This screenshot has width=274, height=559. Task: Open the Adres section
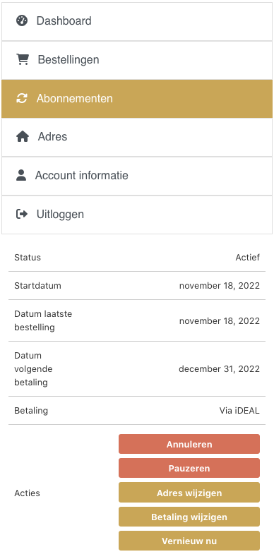coord(137,137)
